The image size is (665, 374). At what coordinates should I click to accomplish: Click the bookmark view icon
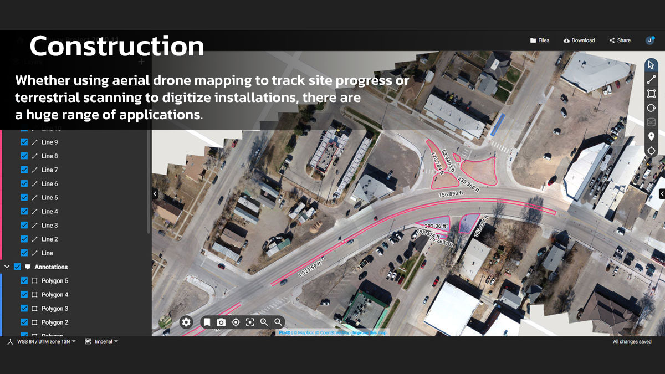(x=207, y=322)
